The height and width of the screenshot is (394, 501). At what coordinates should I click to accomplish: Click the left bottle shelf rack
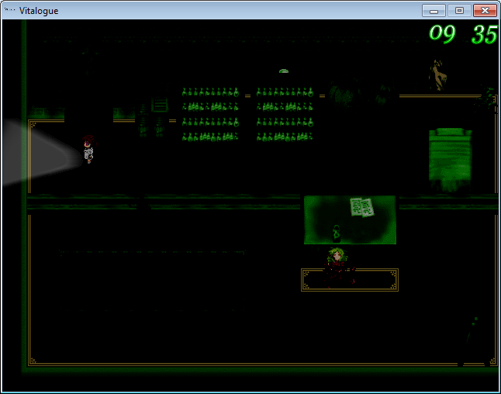click(x=210, y=114)
